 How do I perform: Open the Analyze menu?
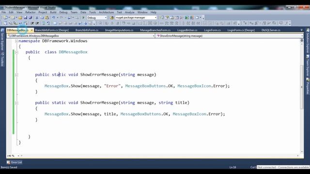(x=129, y=12)
